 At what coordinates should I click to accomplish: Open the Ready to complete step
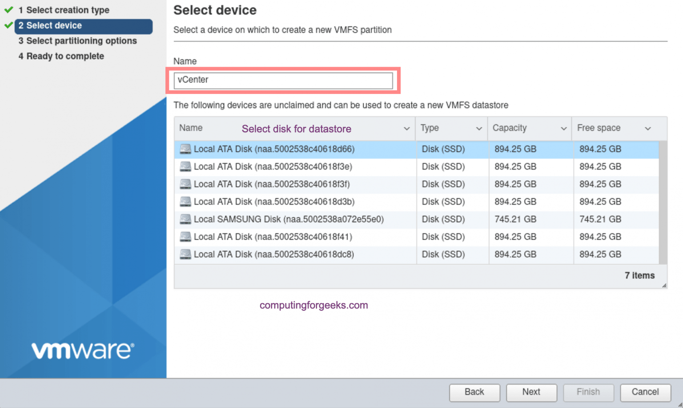click(x=61, y=56)
